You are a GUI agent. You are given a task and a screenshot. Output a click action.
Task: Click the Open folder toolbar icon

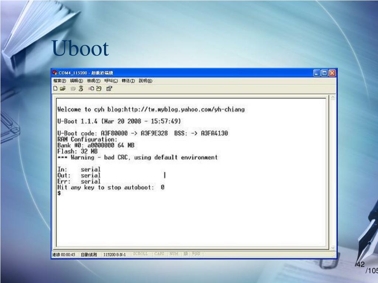pos(63,88)
